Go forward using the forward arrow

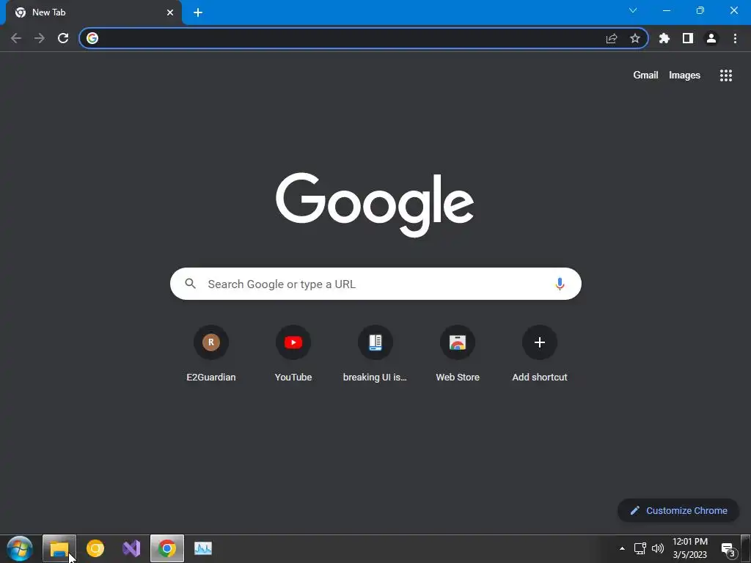(40, 38)
